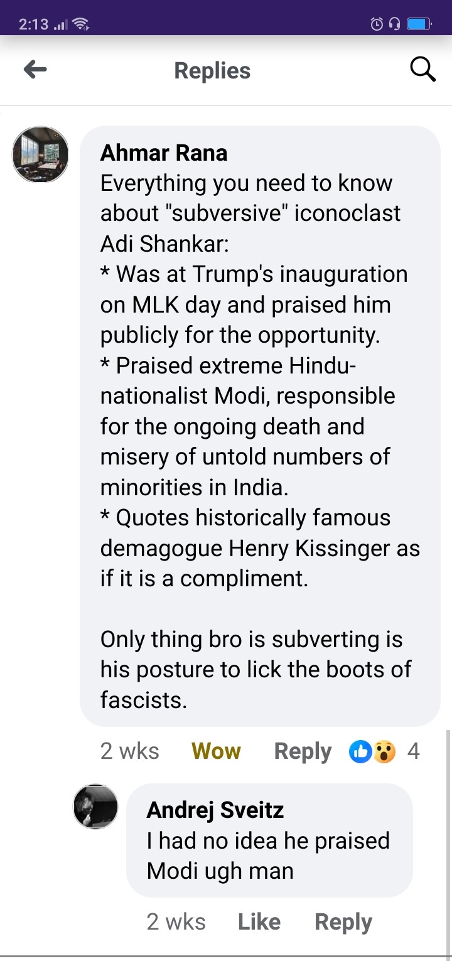
Task: Tap the wow emoji reaction icon
Action: tap(384, 751)
